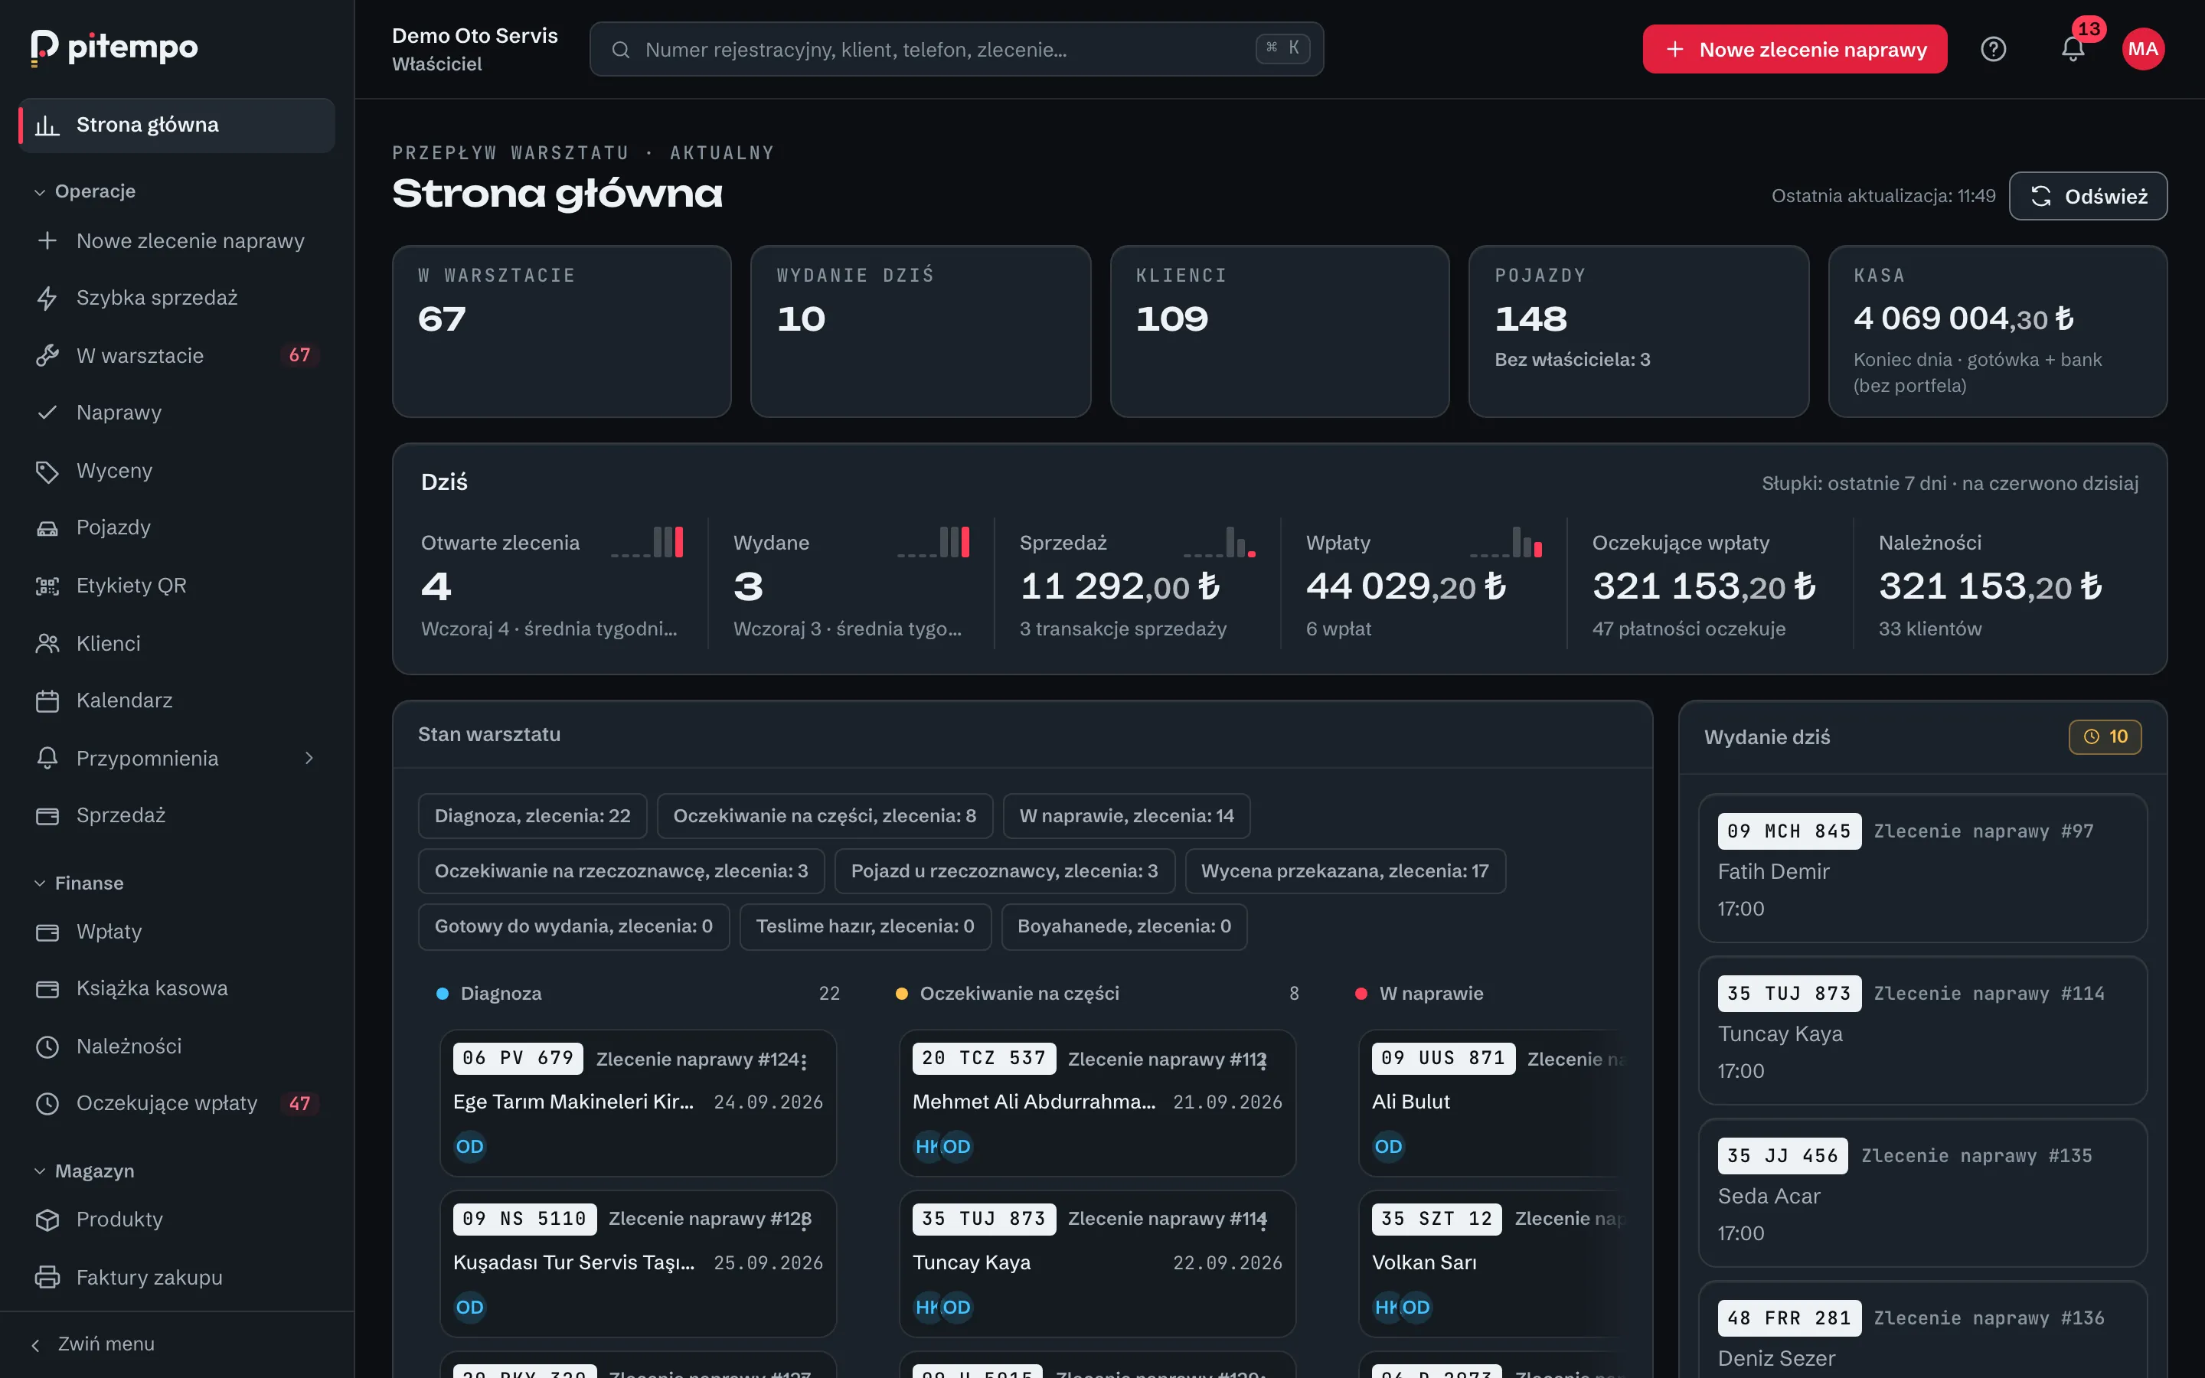The image size is (2205, 1378).
Task: Open the help question-mark icon
Action: [x=1993, y=49]
